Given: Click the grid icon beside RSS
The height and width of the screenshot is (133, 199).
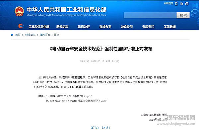Looking at the screenshot, I should 187,4.
